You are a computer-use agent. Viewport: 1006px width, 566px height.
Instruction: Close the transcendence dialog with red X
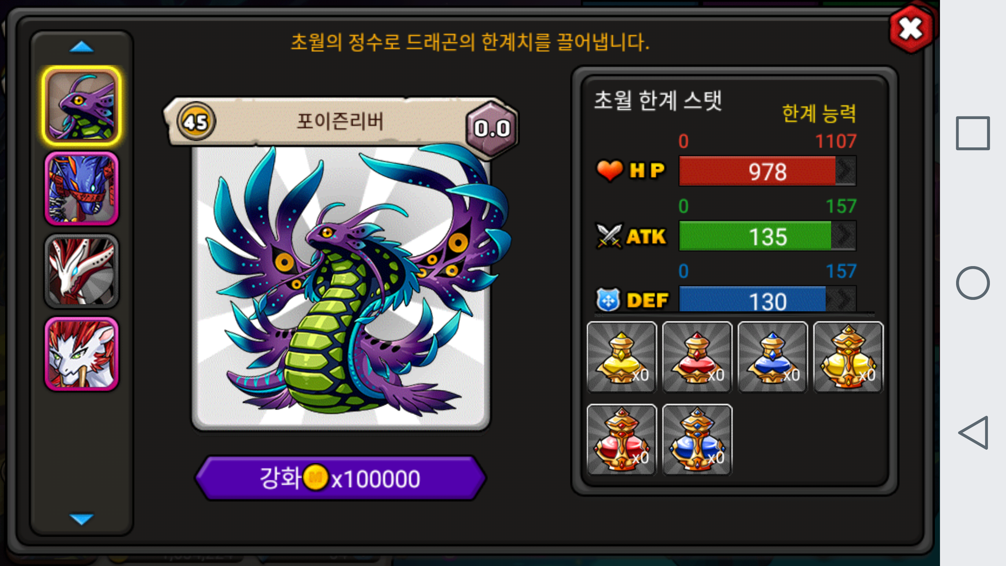[911, 29]
